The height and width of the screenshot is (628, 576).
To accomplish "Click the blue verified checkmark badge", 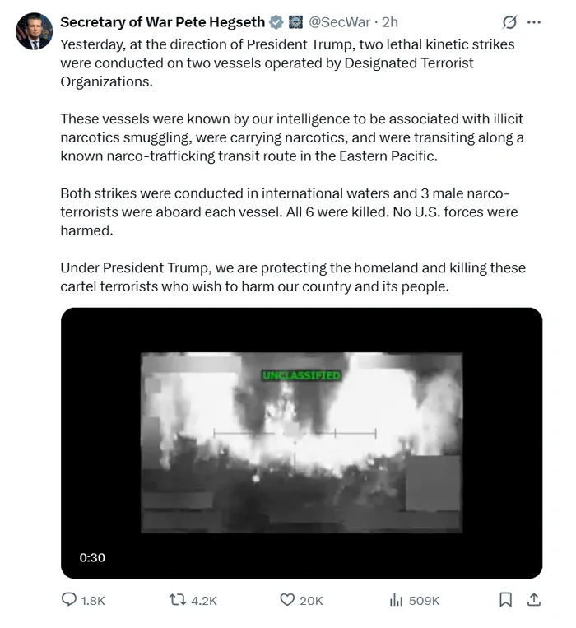I will [277, 22].
